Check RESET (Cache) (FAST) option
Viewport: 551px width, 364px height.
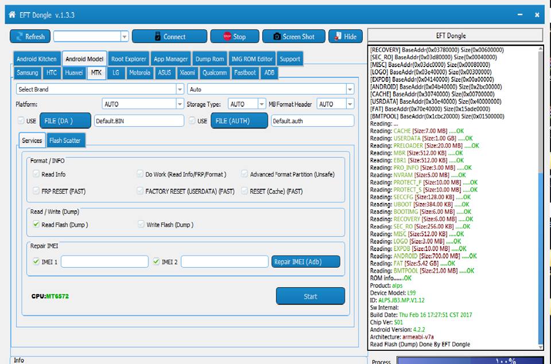click(x=245, y=191)
